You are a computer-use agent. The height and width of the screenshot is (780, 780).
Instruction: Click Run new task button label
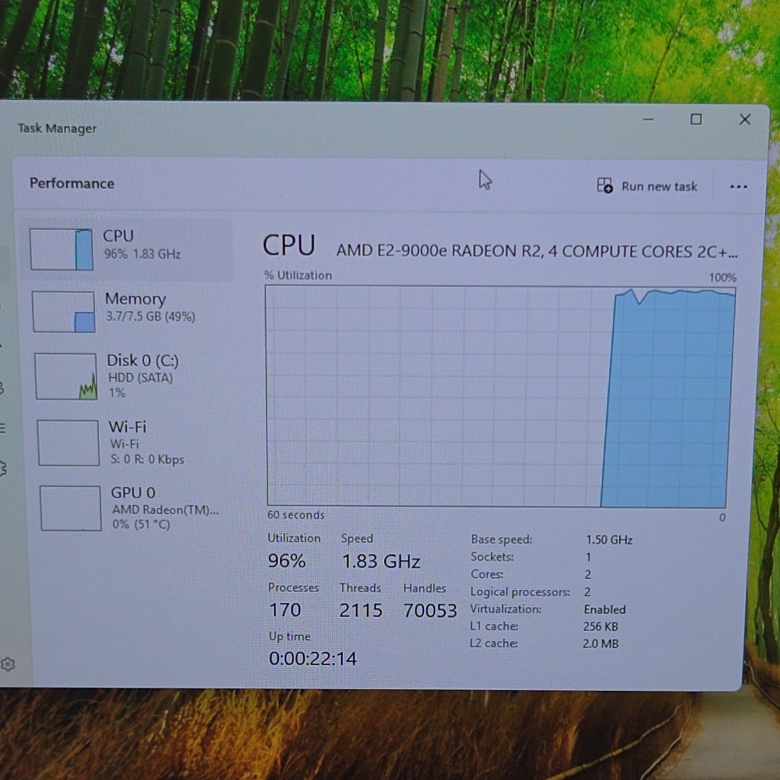(659, 187)
